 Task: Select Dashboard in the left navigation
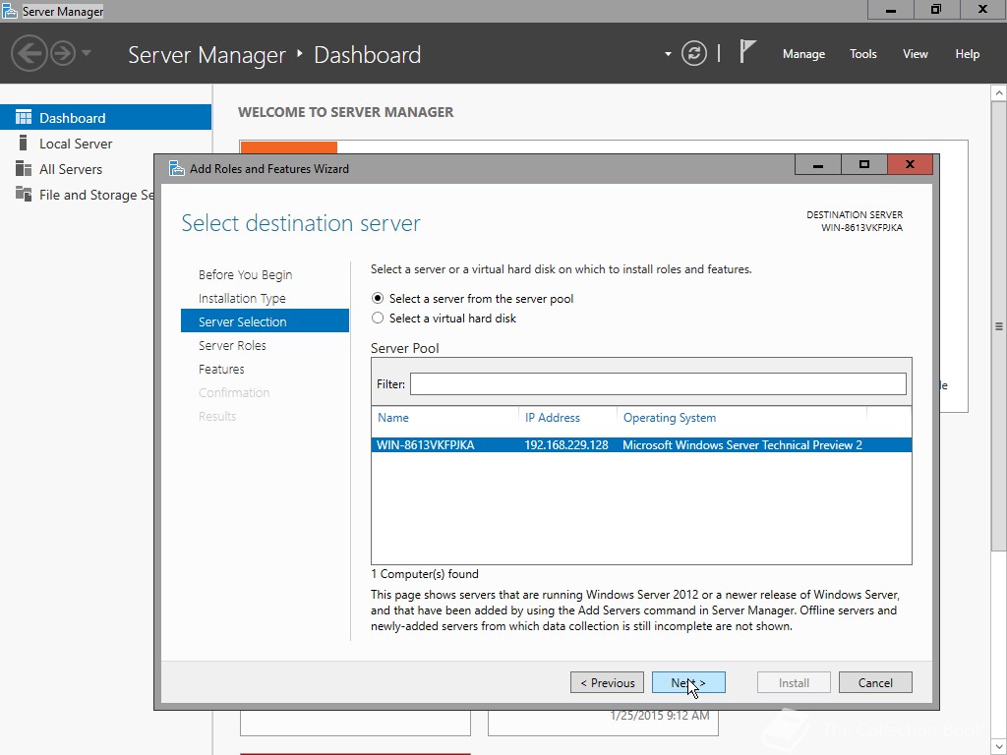pos(105,118)
